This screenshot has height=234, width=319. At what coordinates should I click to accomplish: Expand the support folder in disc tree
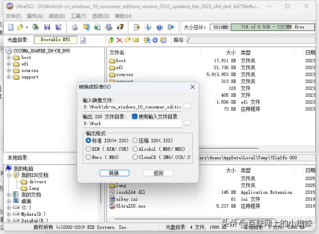pyautogui.click(x=9, y=77)
